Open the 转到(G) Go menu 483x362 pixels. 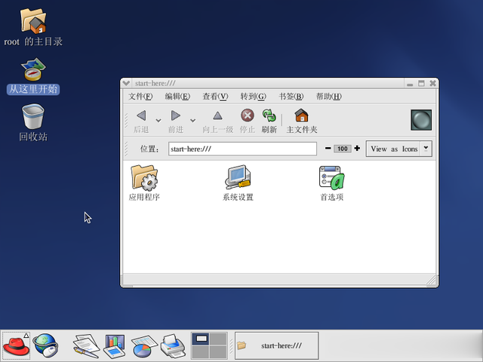[x=254, y=97]
